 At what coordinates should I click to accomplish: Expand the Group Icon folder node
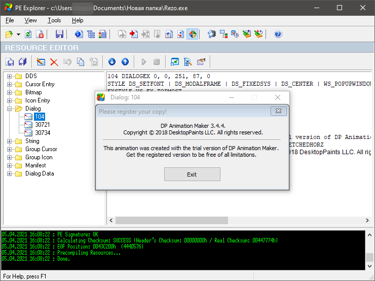click(9, 158)
